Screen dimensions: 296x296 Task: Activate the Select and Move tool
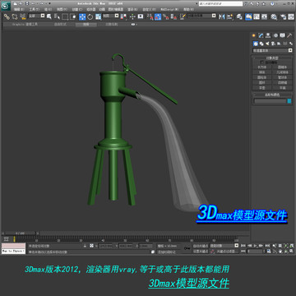click(x=82, y=16)
